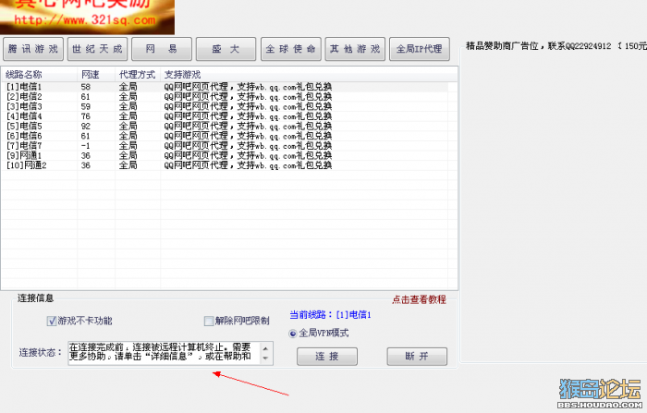Select the [4]电信4 line row

pos(225,116)
